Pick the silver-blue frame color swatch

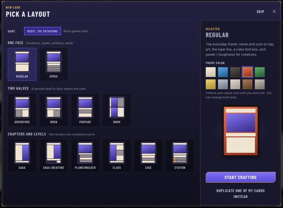click(x=223, y=84)
